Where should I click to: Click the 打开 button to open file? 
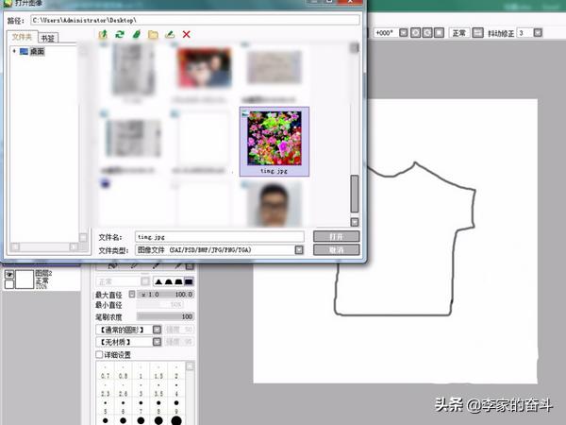336,236
